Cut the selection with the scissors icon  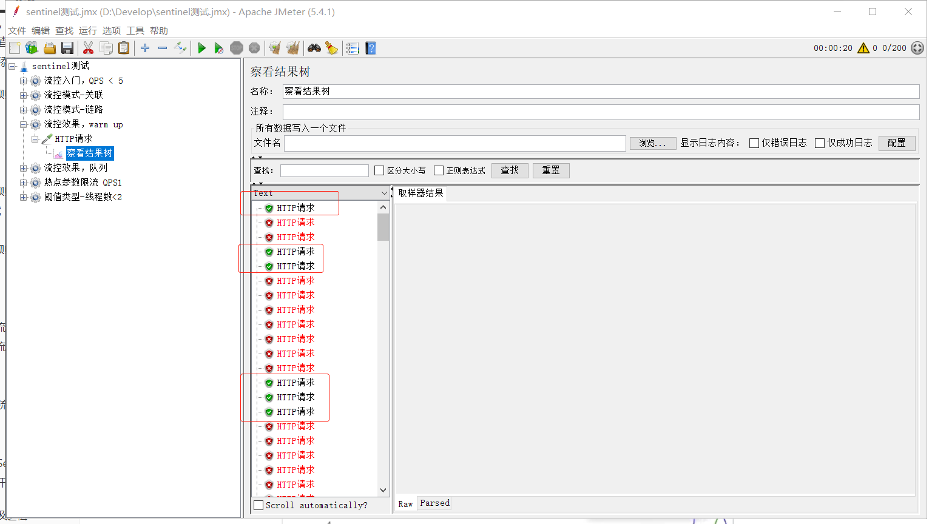tap(89, 48)
